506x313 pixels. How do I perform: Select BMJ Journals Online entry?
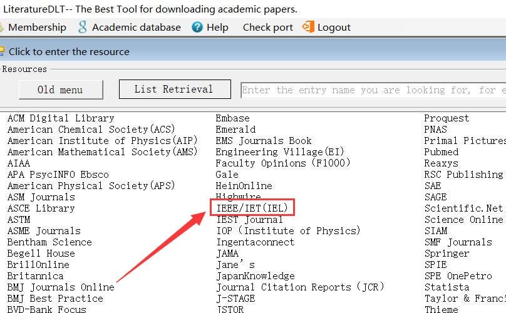click(61, 287)
